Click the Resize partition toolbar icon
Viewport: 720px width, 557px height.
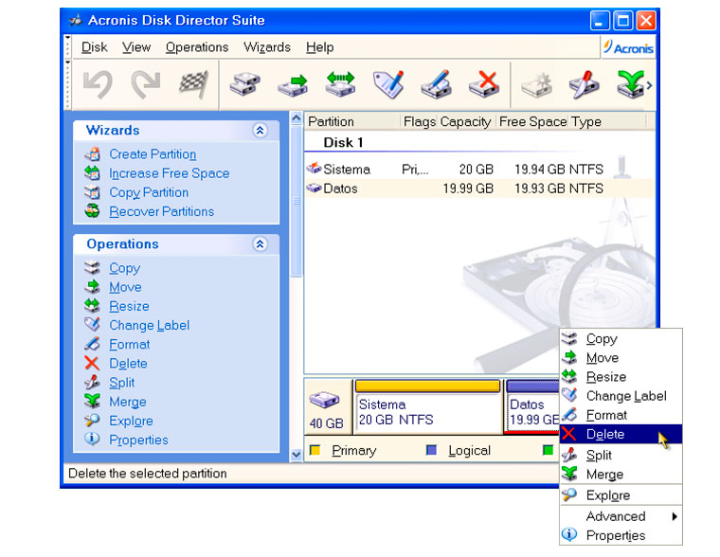(x=340, y=84)
